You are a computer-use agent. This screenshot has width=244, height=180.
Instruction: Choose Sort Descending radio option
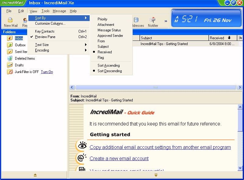109,71
